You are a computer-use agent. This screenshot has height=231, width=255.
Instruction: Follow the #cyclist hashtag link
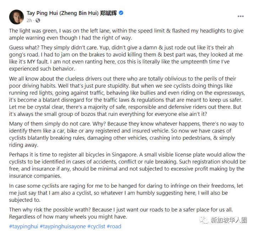click(x=97, y=226)
